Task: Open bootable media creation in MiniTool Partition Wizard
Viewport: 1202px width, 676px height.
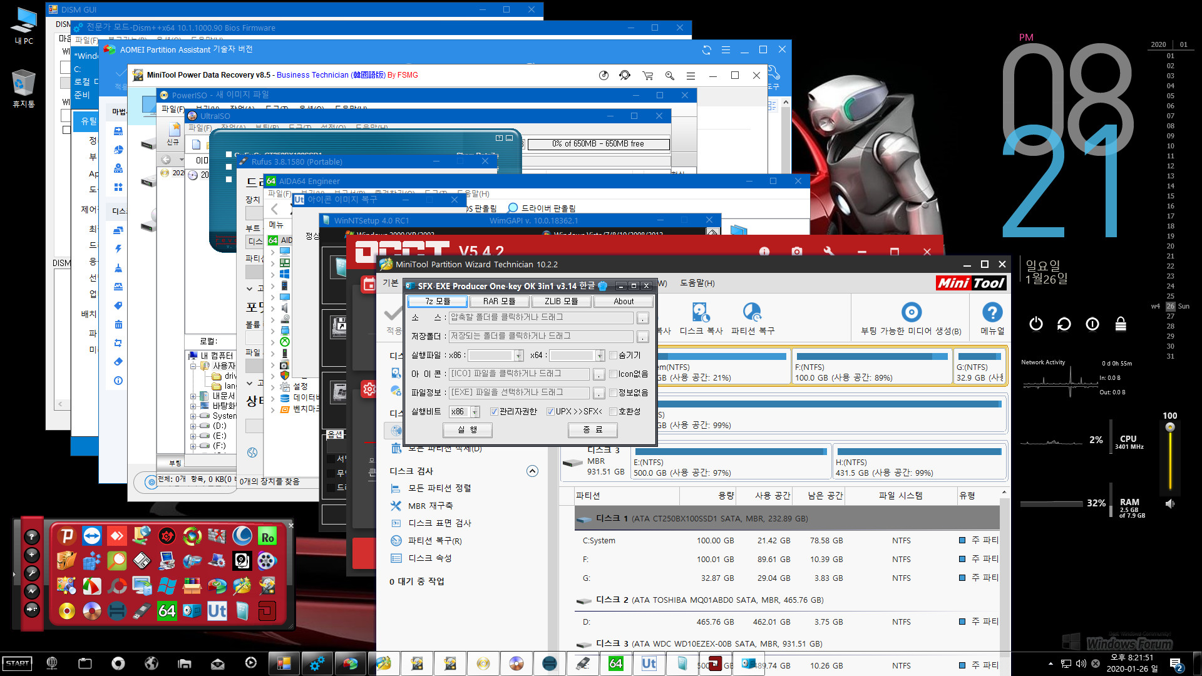Action: [x=911, y=319]
